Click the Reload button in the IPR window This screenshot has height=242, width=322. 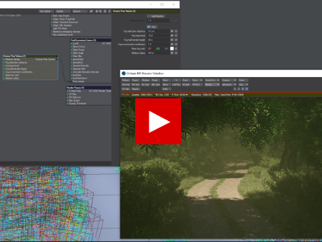tap(125, 80)
